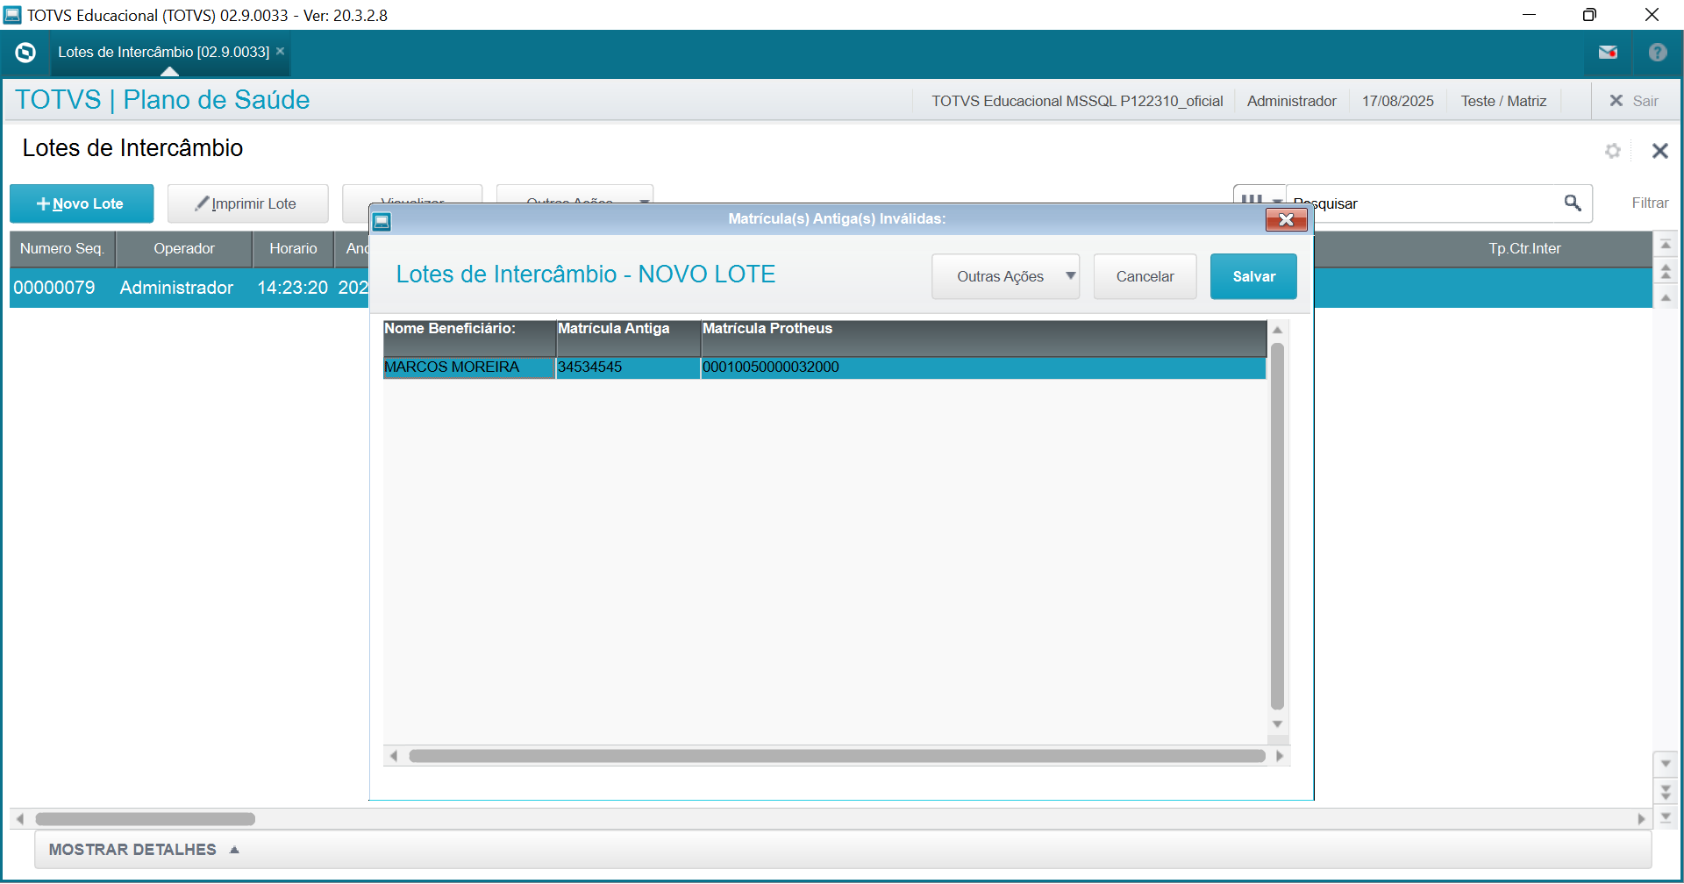Click the Tp.Ctr.Inter column header

tap(1524, 249)
